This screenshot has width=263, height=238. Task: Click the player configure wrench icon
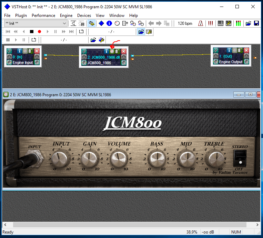pos(149,31)
